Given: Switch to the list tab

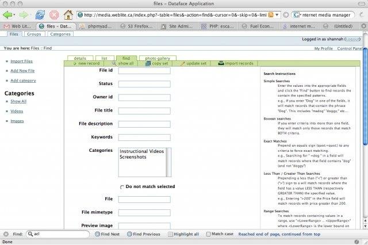Looking at the screenshot, I should coord(105,58).
